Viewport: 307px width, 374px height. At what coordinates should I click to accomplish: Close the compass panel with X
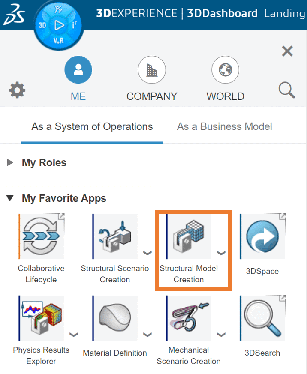pyautogui.click(x=287, y=51)
